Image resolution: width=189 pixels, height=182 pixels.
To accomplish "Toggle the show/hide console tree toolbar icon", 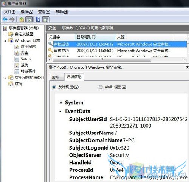I will click(29, 19).
